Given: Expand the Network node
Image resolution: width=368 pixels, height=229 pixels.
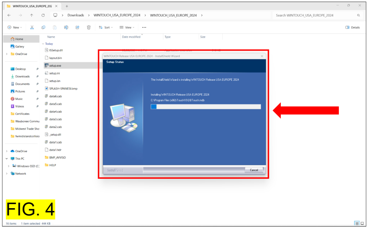Looking at the screenshot, I should (x=7, y=174).
